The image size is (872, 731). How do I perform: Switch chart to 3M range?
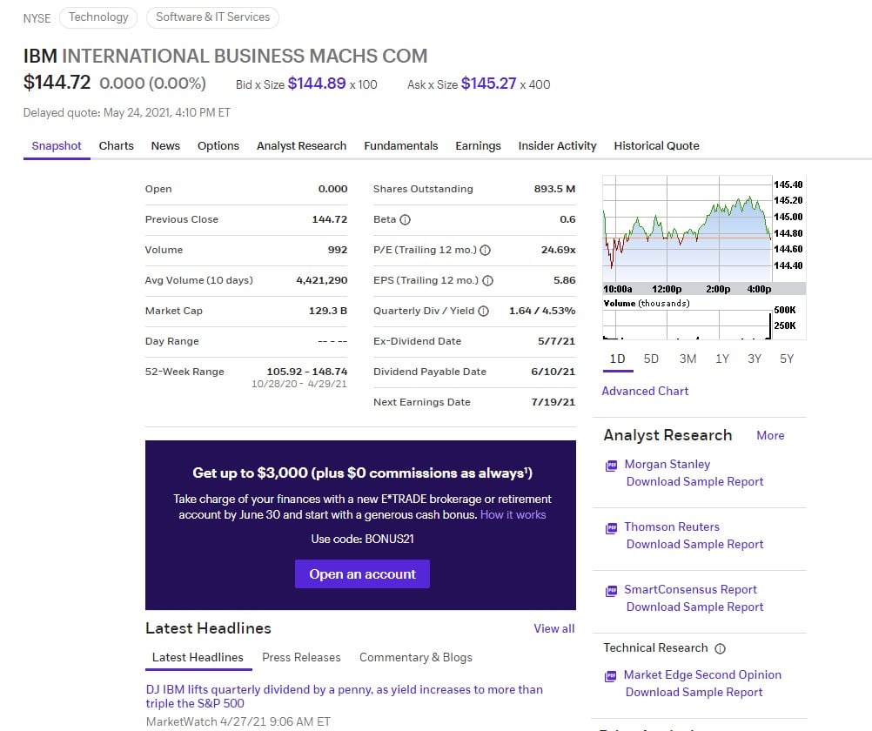click(688, 359)
